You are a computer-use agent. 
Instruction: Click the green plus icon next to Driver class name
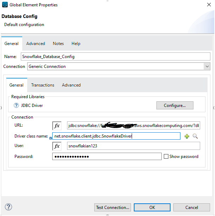pos(187,136)
